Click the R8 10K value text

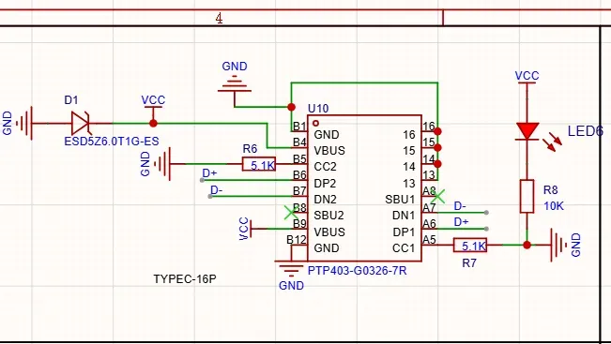(554, 206)
